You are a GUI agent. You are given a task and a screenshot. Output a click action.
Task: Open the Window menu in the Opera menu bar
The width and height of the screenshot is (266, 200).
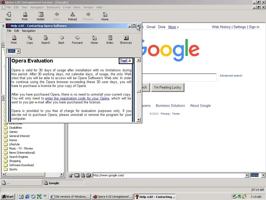click(88, 7)
